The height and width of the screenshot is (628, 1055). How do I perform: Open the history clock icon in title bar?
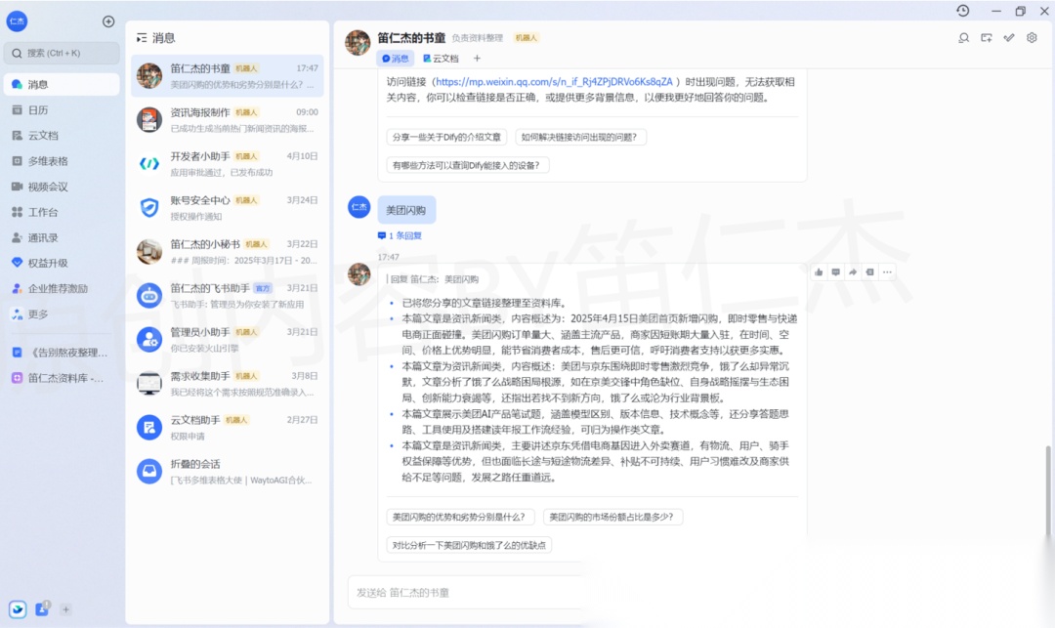(x=963, y=11)
